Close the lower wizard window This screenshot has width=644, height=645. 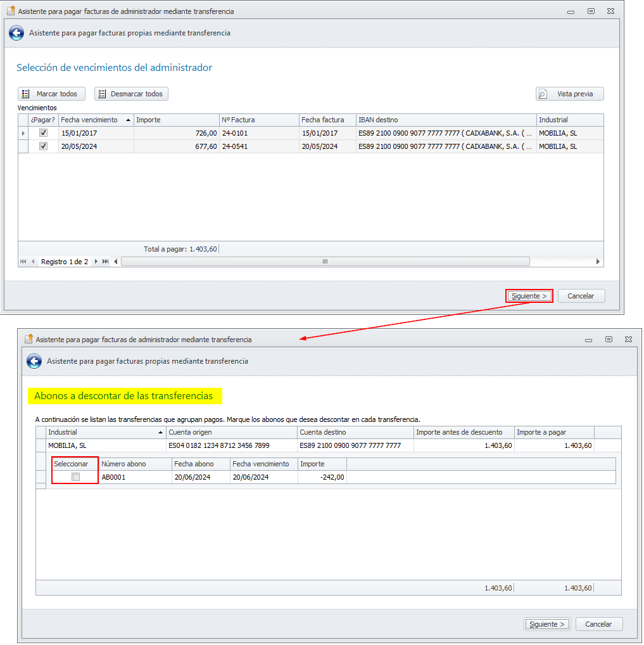pos(628,340)
